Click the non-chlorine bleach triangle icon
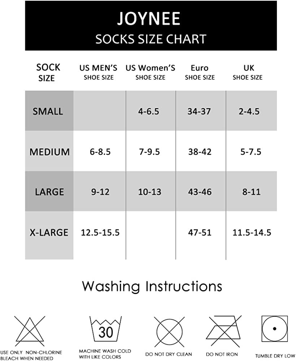Screen dimensions: 296x361 coord(30,331)
